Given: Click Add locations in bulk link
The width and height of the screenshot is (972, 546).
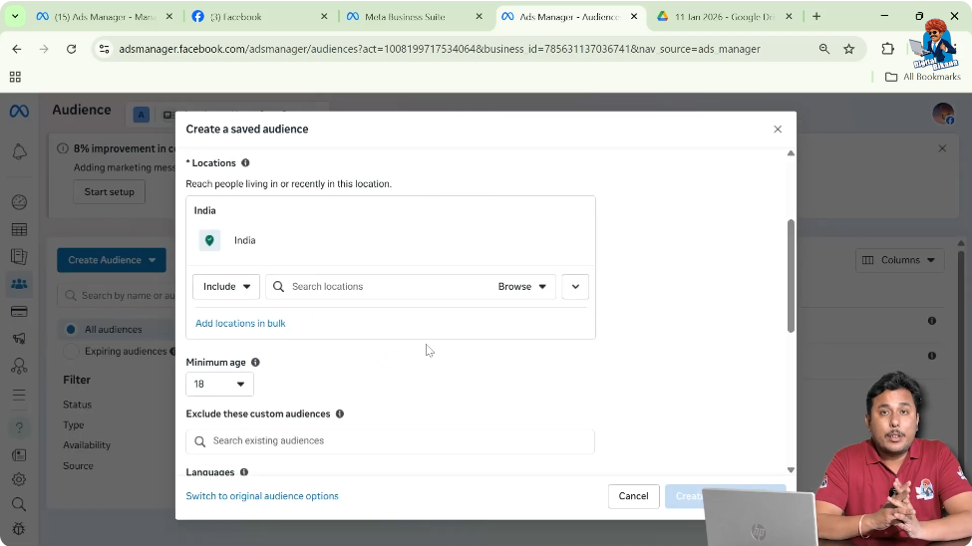Looking at the screenshot, I should coord(240,323).
